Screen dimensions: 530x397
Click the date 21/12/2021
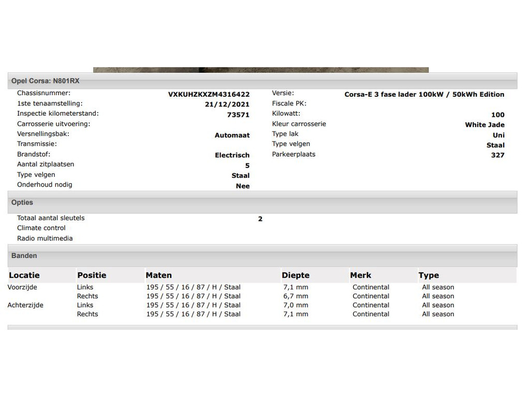227,104
